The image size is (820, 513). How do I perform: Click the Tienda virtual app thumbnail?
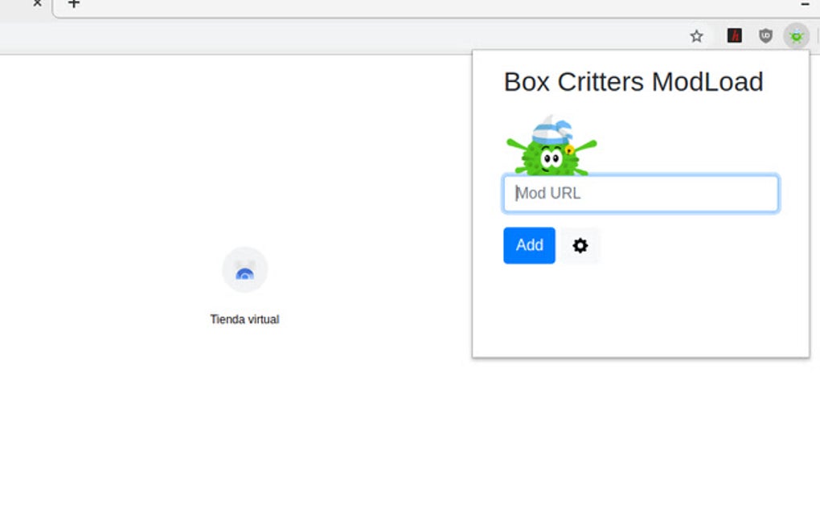pyautogui.click(x=244, y=270)
